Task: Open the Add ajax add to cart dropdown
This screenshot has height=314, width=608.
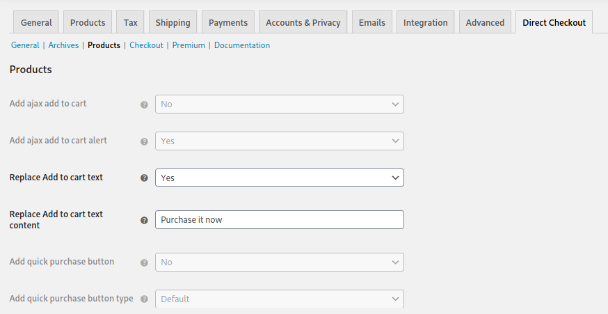Action: [279, 104]
